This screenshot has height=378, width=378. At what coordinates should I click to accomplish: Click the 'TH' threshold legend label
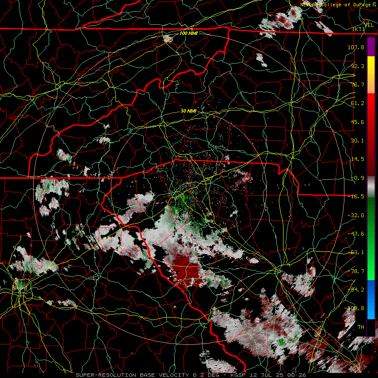(x=361, y=327)
